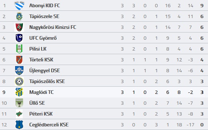Select the highlighted Maglódi TC team name

(41, 92)
